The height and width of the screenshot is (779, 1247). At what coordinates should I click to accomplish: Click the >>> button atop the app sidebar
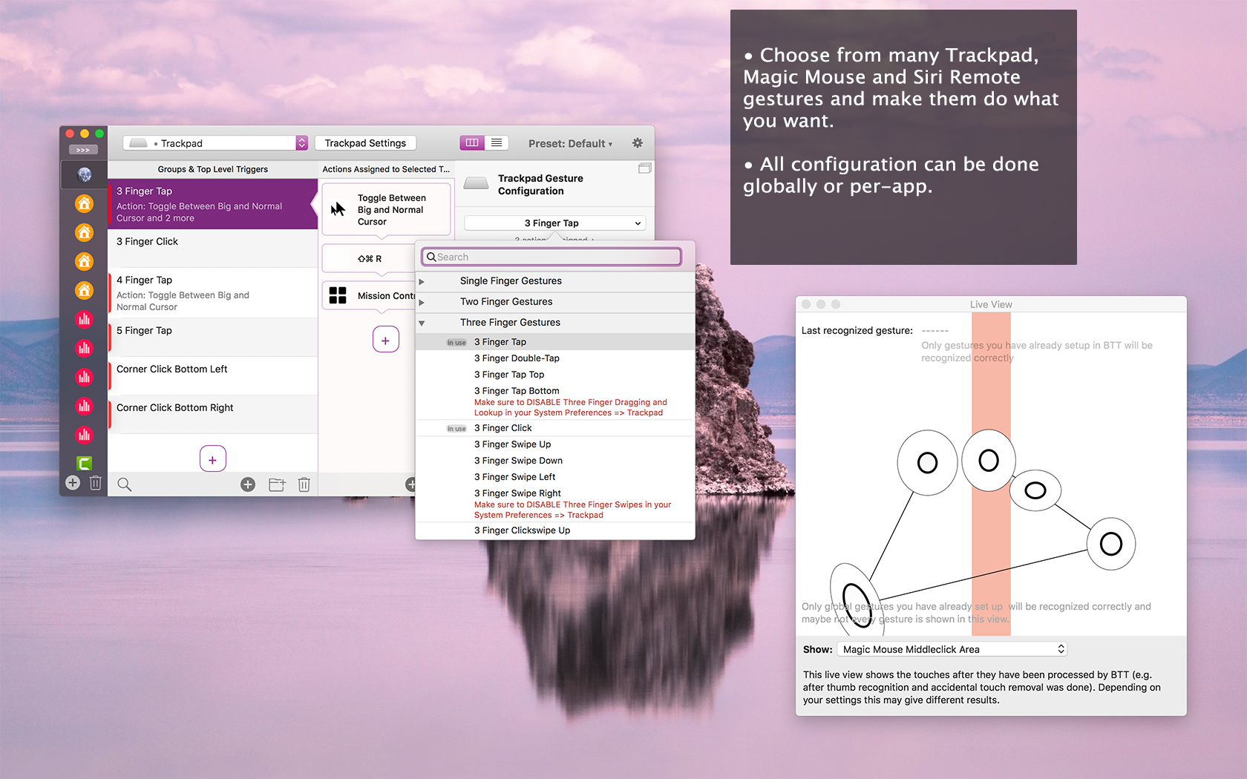[x=83, y=150]
